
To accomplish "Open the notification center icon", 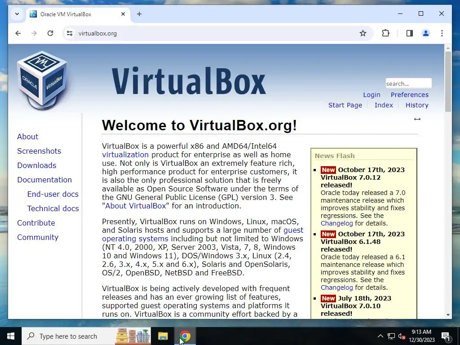I will pyautogui.click(x=446, y=336).
